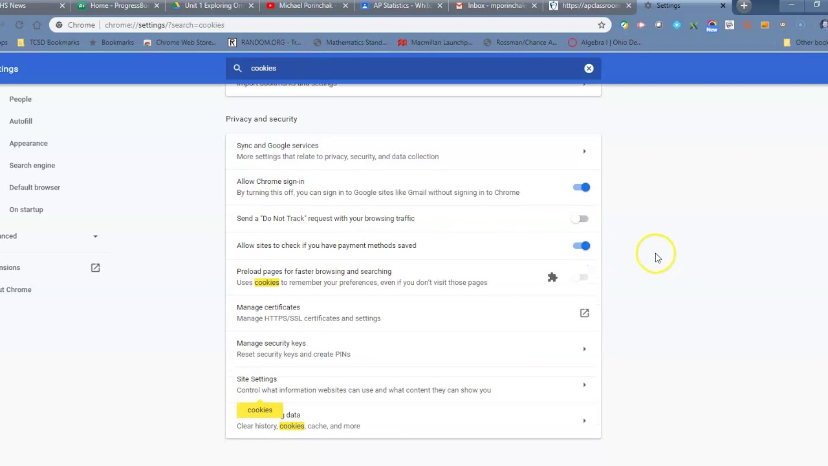Expand the Advanced section dropdown arrow
Screen dimensions: 828x466
pos(95,237)
